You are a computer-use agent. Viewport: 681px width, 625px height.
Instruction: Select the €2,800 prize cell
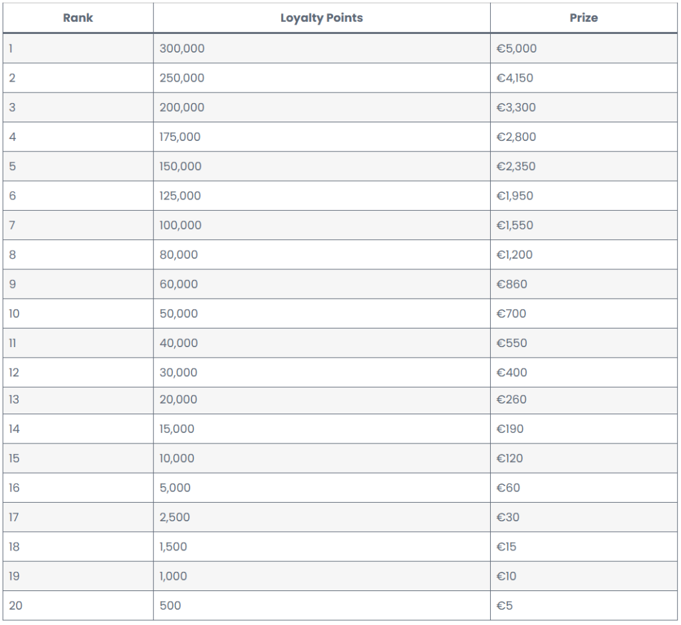584,137
